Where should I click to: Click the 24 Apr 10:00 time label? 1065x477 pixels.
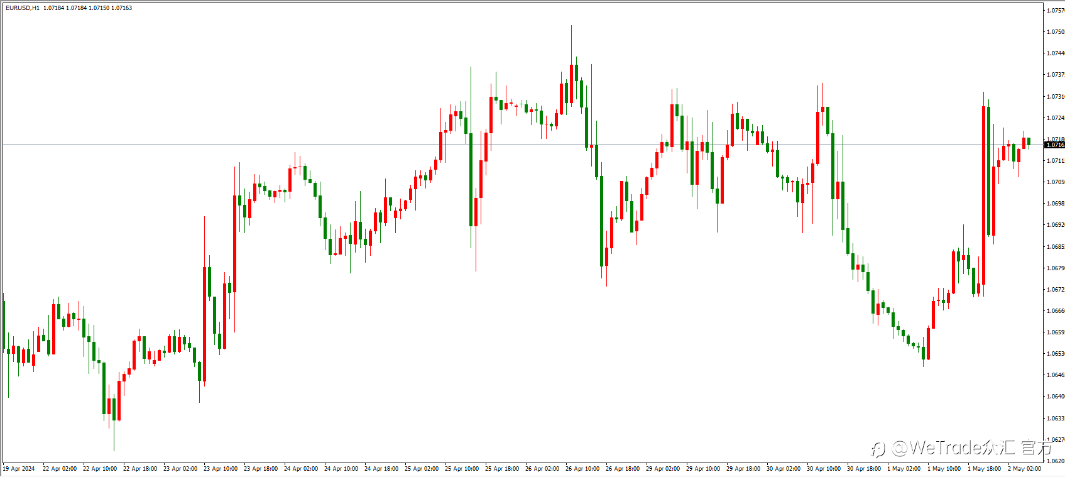[341, 469]
